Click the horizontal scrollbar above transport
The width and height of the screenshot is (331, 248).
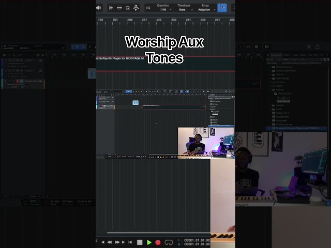tap(158, 233)
